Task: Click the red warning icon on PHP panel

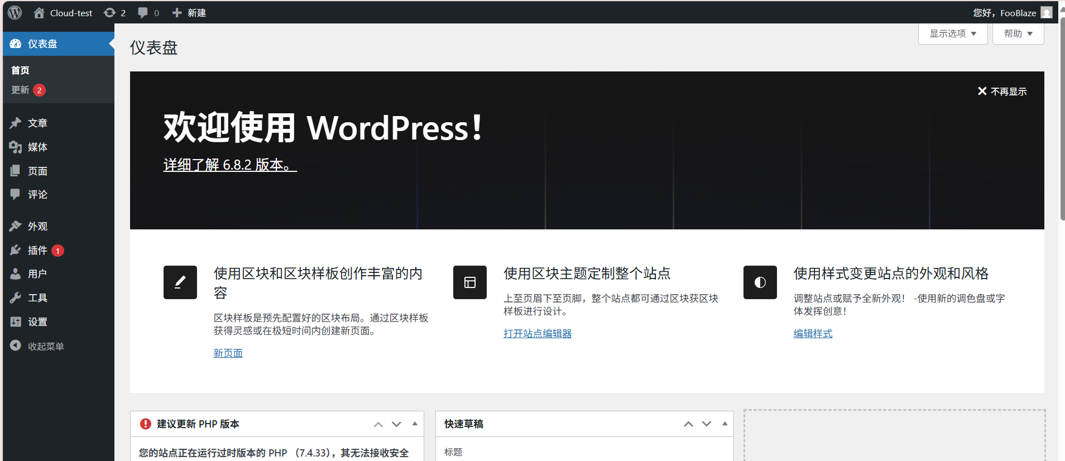Action: pos(146,424)
